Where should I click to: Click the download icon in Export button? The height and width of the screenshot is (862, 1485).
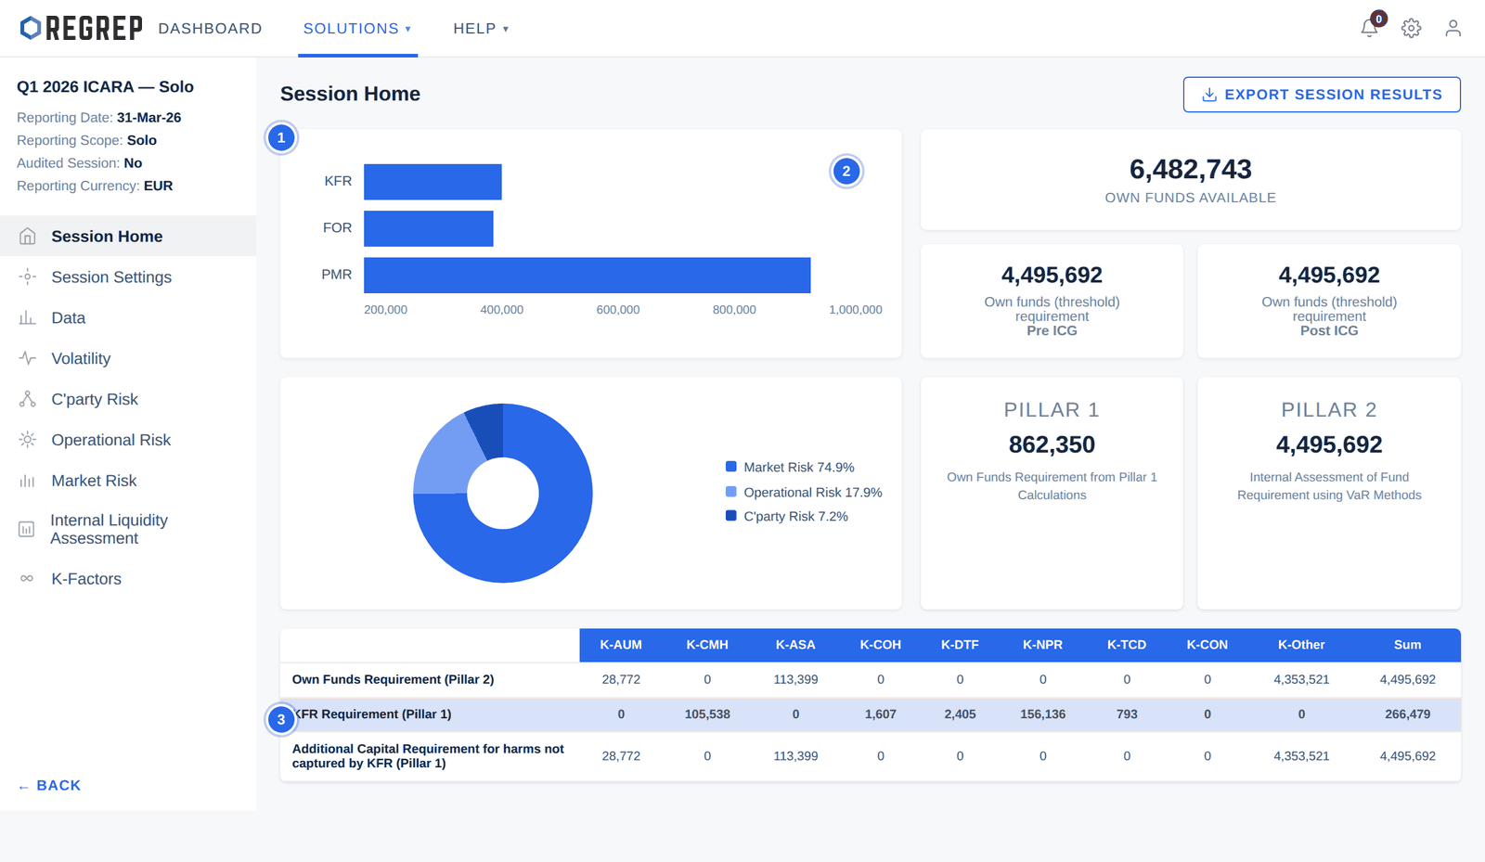[x=1209, y=95]
